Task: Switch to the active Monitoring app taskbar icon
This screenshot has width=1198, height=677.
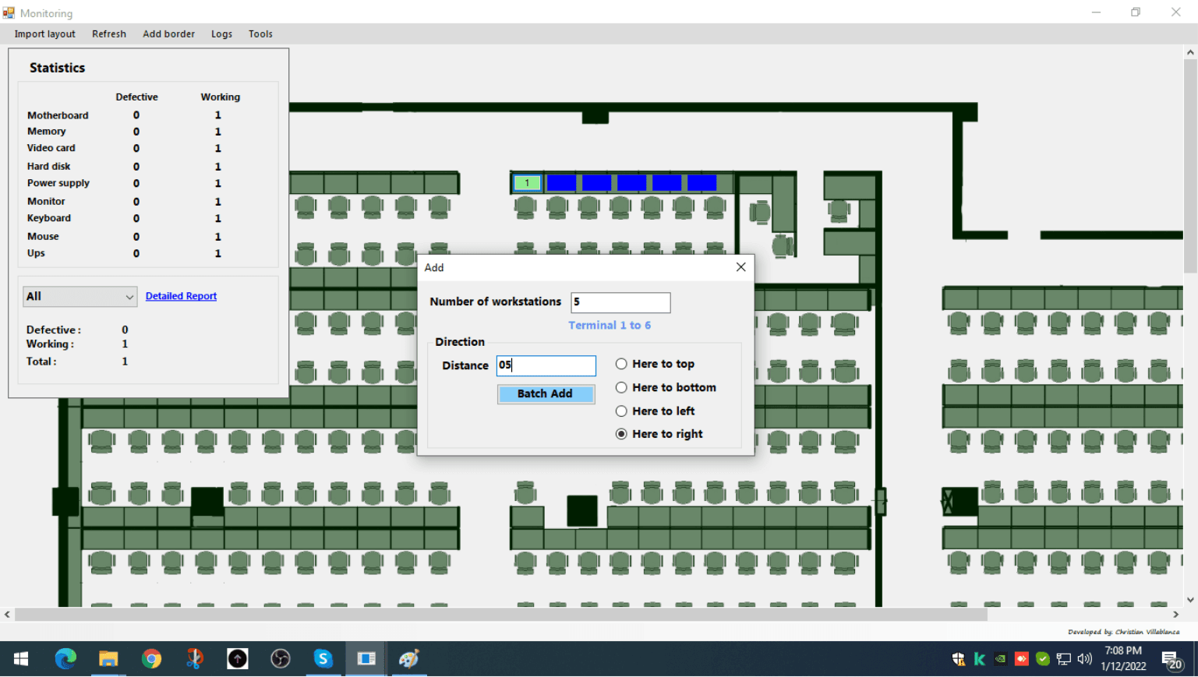Action: (x=366, y=658)
